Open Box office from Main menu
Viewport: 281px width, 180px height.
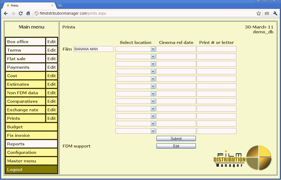(x=25, y=42)
